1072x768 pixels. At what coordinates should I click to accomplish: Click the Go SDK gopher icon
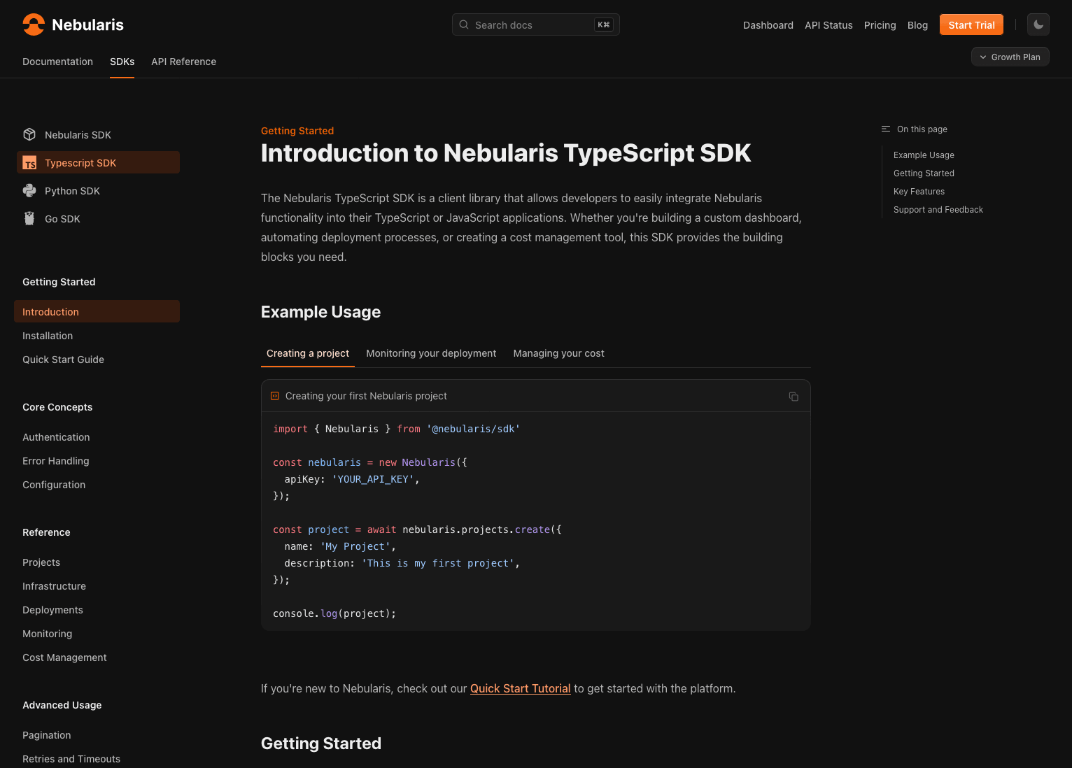click(29, 218)
